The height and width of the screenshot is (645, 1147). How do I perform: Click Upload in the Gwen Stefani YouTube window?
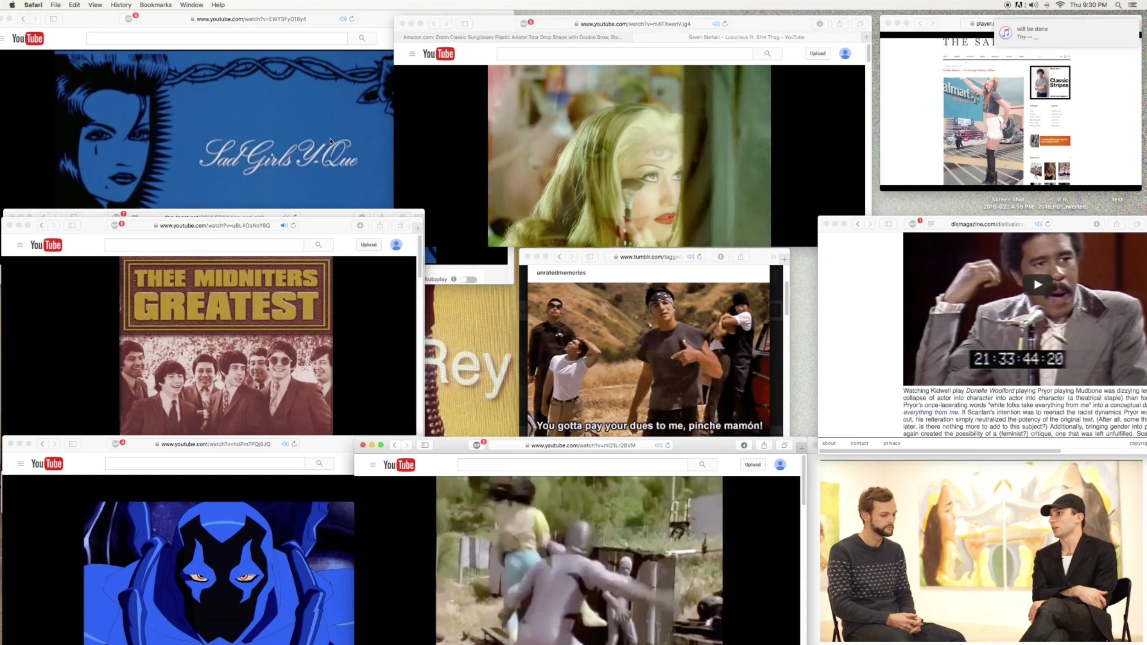point(818,54)
